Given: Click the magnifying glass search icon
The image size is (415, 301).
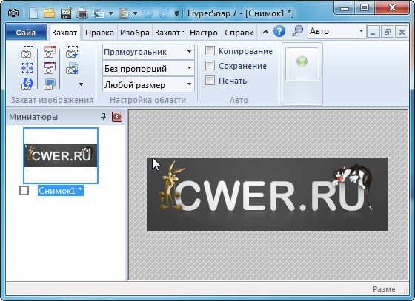Looking at the screenshot, I should 297,31.
